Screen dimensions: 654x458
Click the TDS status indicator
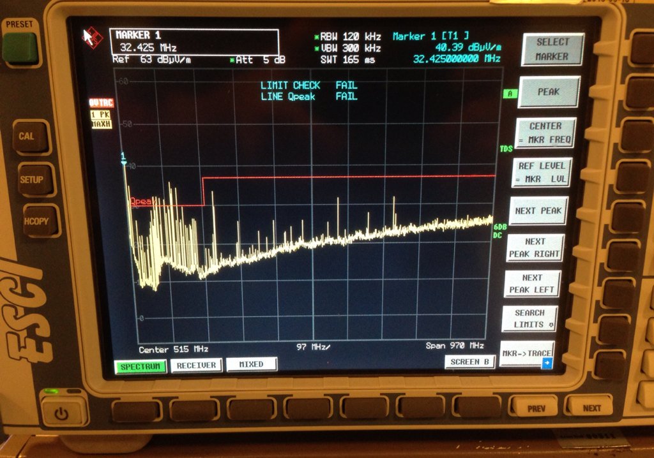506,149
